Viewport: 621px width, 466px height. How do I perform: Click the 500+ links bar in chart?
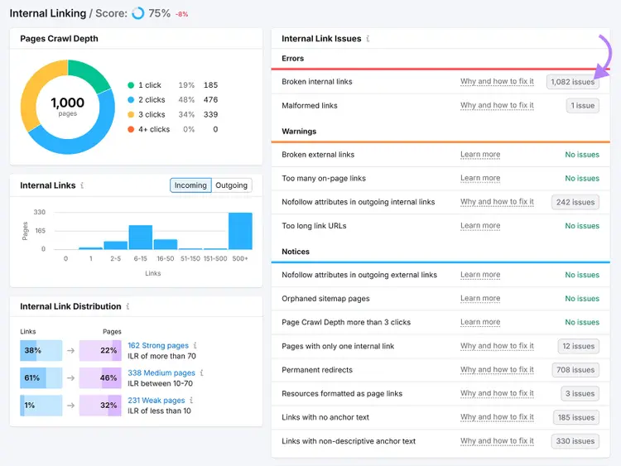[240, 231]
